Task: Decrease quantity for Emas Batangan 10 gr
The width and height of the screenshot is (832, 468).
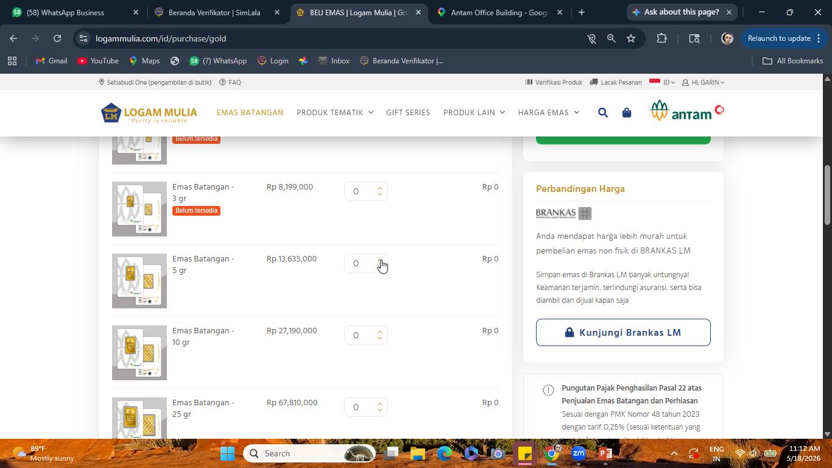Action: (x=379, y=338)
